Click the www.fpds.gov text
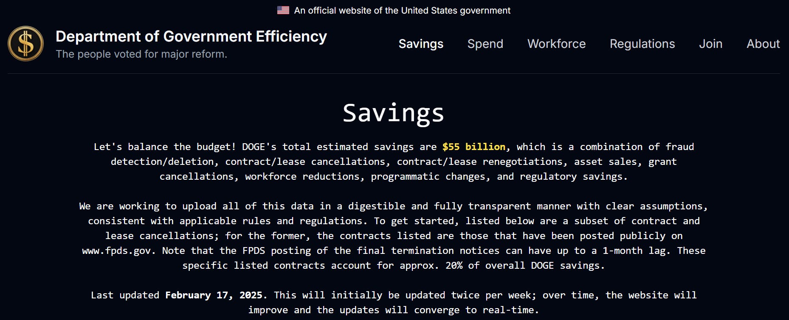 (x=116, y=250)
